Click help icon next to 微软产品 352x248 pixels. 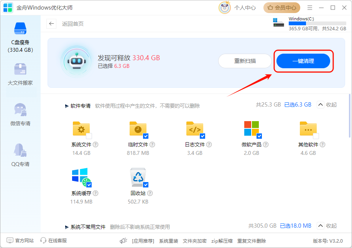pyautogui.click(x=266, y=145)
